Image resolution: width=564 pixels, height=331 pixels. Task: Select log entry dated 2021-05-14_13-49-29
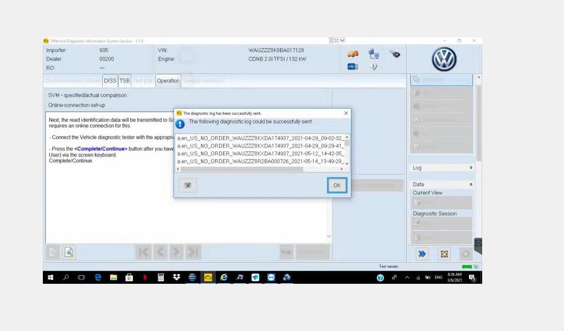click(260, 161)
